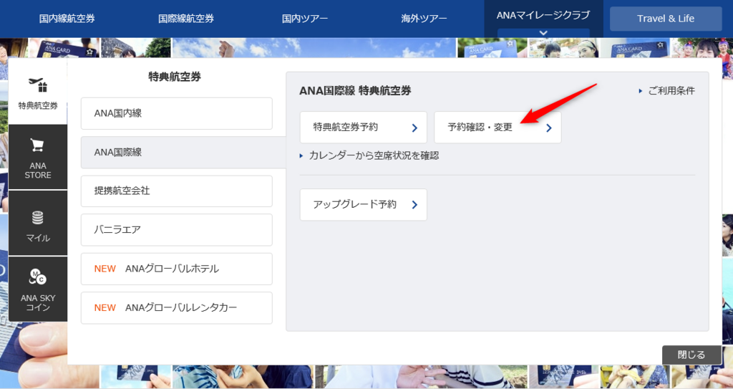Click the airplane gift icon
Image resolution: width=733 pixels, height=389 pixels.
(x=38, y=85)
